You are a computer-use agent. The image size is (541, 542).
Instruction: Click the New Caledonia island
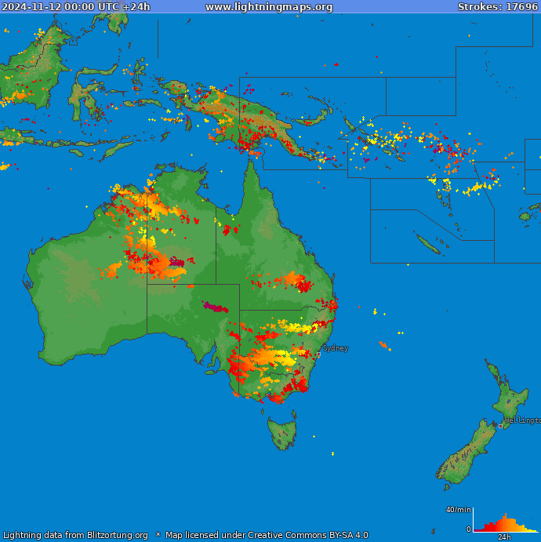427,246
